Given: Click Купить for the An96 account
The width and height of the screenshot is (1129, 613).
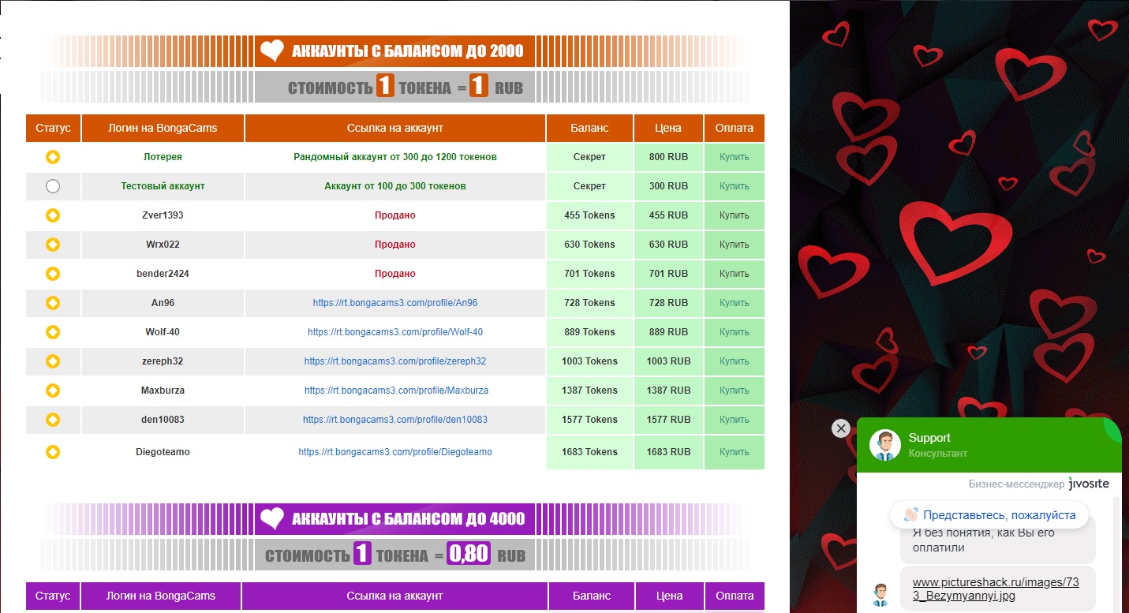Looking at the screenshot, I should point(734,303).
